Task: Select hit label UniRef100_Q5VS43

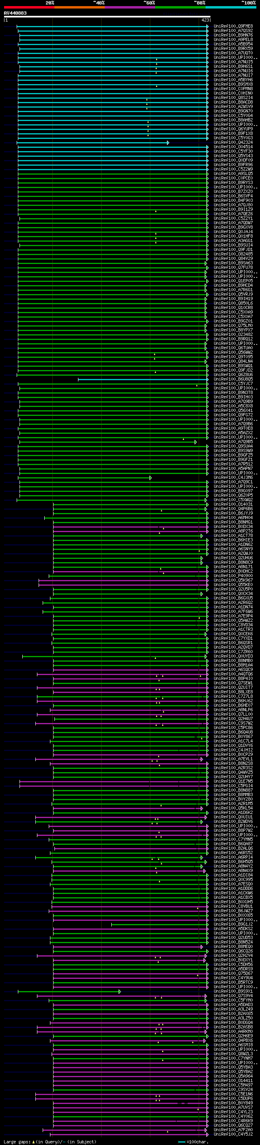Action: coord(233,156)
